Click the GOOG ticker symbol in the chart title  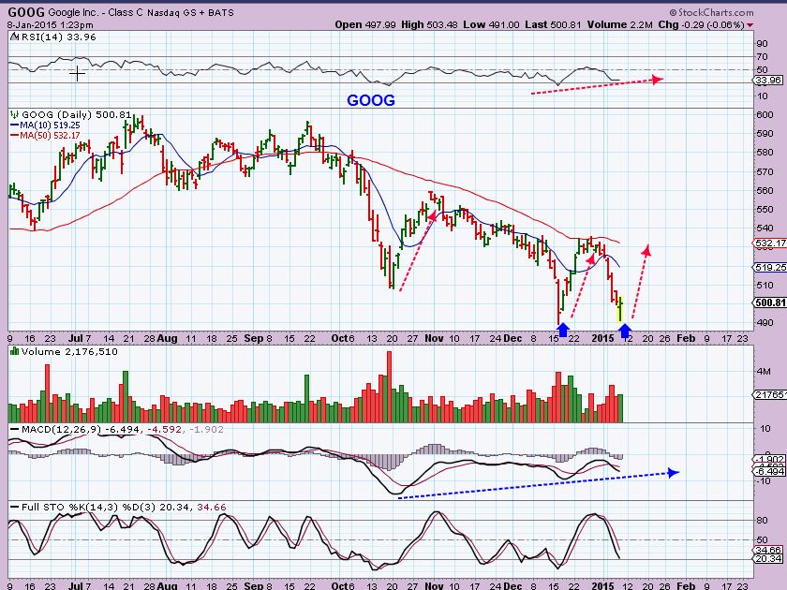[x=26, y=12]
